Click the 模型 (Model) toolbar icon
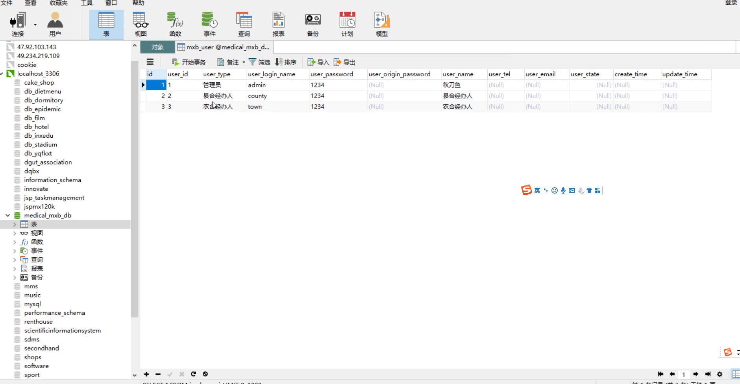Image resolution: width=740 pixels, height=384 pixels. tap(381, 24)
